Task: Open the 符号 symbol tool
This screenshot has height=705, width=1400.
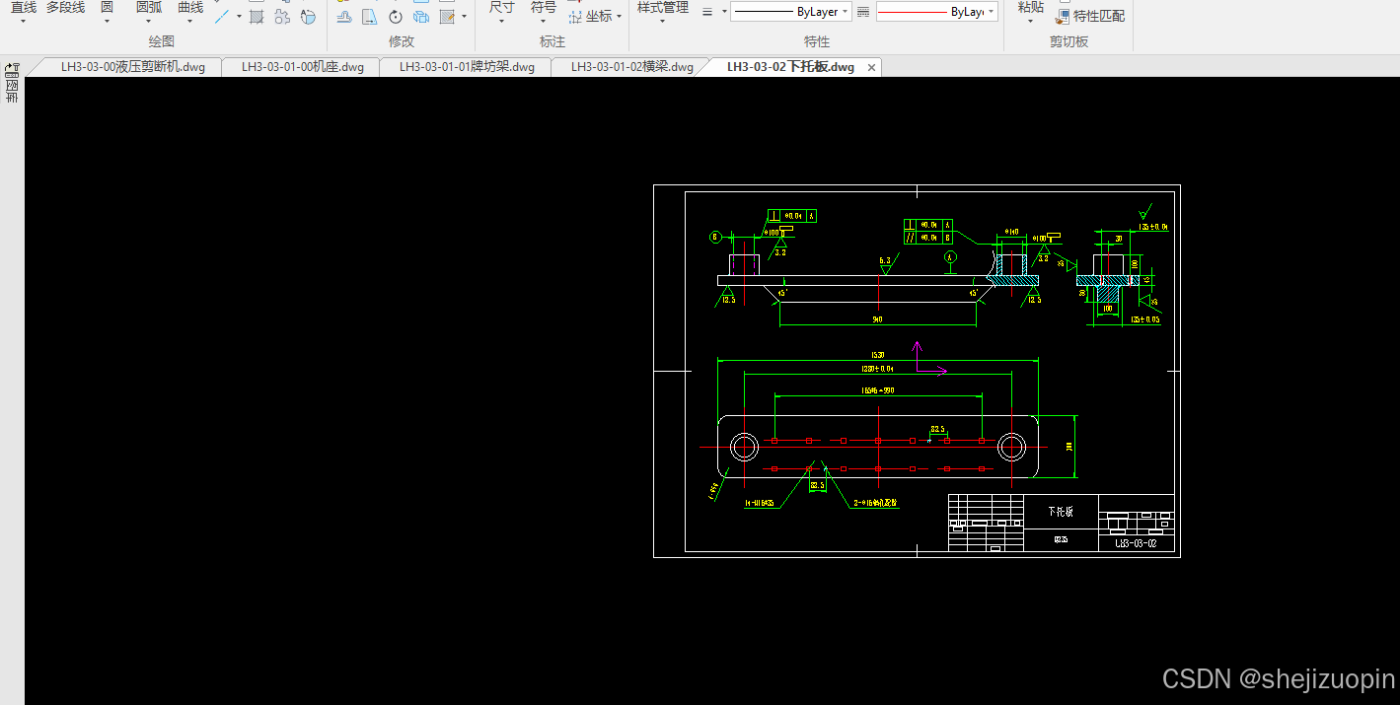Action: click(544, 7)
